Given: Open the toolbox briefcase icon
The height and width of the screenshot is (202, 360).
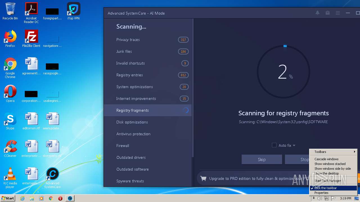Looking at the screenshot, I should (x=328, y=13).
